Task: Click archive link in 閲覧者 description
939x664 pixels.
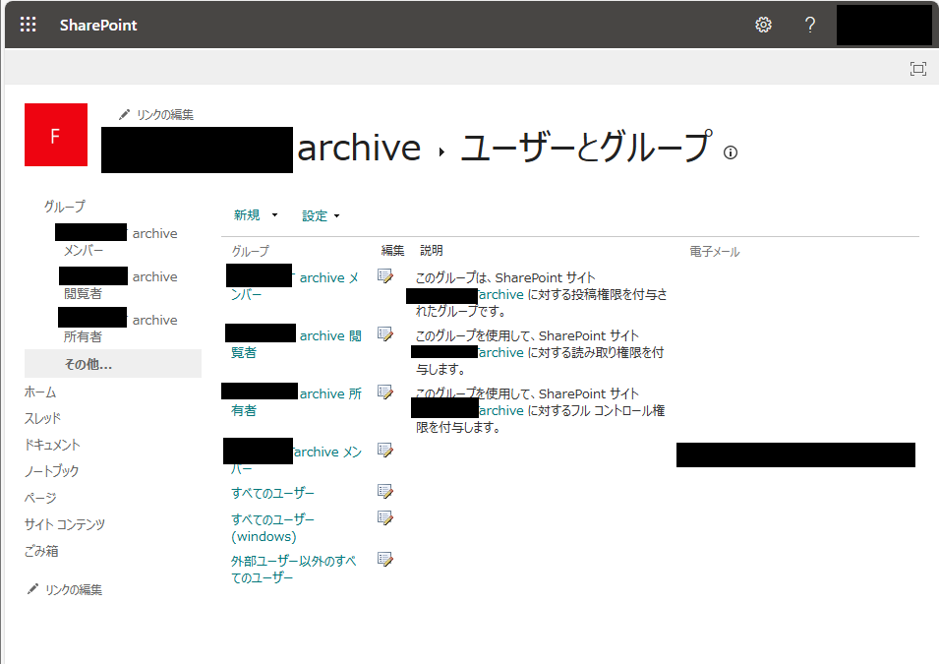Action: point(501,352)
